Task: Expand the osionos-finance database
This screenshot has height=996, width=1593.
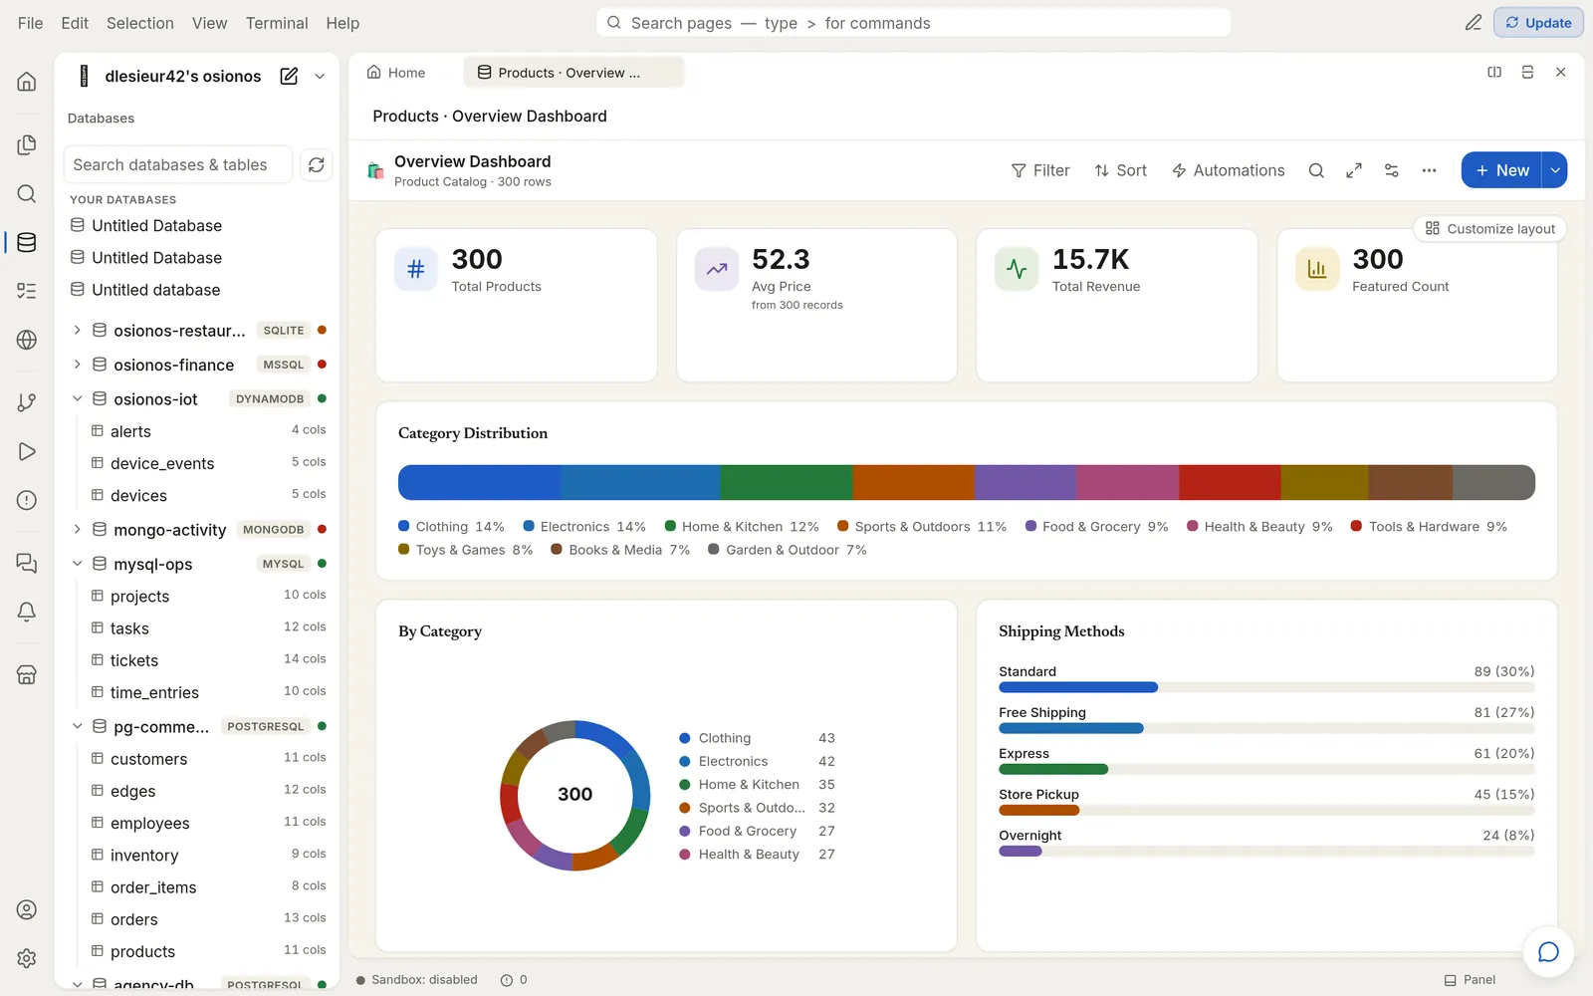Action: click(x=77, y=365)
